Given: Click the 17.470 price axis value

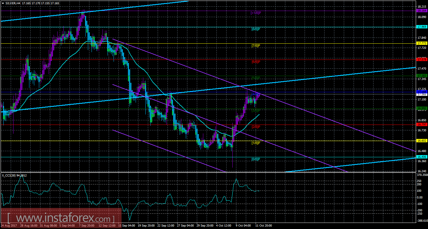Looking at the screenshot, I should (x=422, y=69).
